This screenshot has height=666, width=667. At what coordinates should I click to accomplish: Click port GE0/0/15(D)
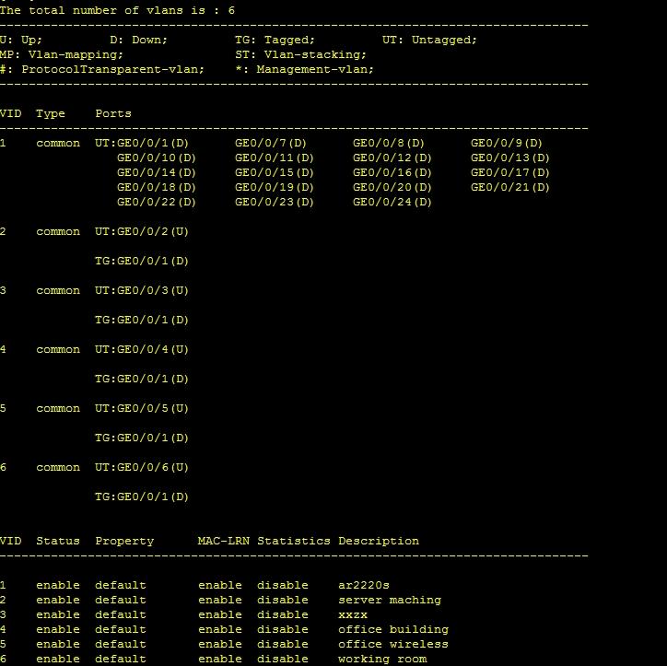274,172
